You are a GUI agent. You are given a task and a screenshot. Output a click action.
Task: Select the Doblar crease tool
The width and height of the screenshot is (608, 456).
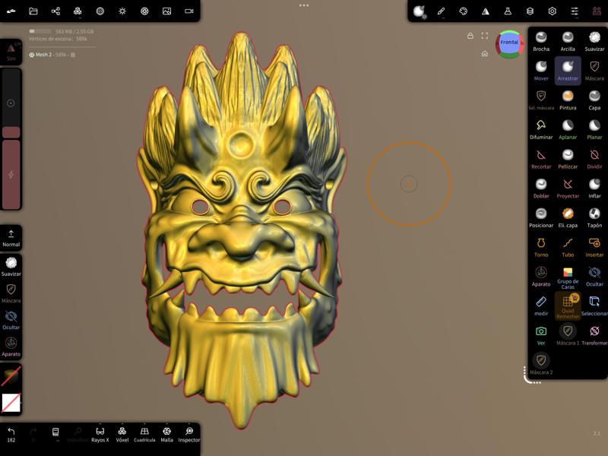click(541, 188)
